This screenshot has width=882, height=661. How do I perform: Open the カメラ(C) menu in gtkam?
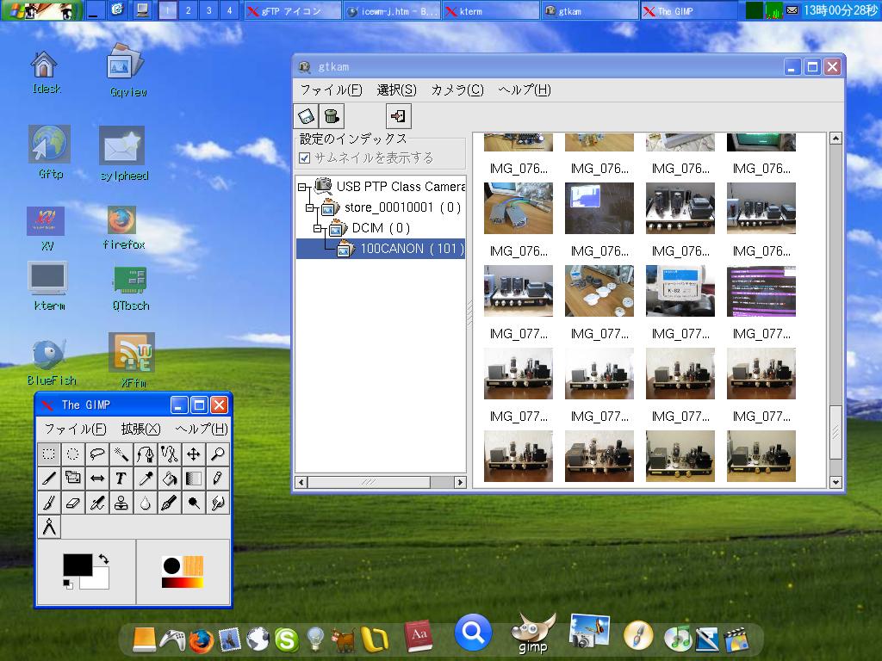pyautogui.click(x=457, y=90)
